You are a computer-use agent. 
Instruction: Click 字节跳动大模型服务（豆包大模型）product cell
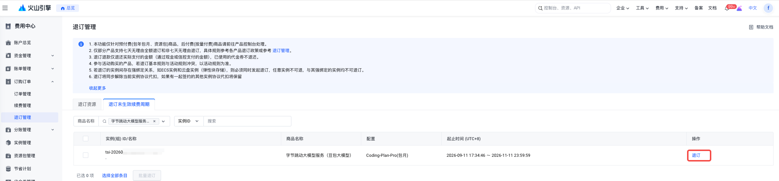click(319, 155)
